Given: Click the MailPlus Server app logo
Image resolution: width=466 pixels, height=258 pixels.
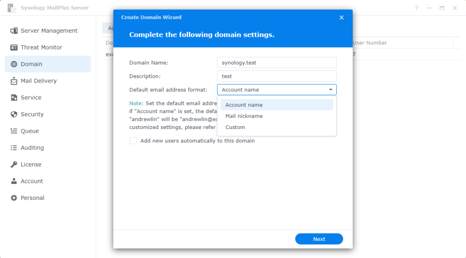Looking at the screenshot, I should point(12,8).
